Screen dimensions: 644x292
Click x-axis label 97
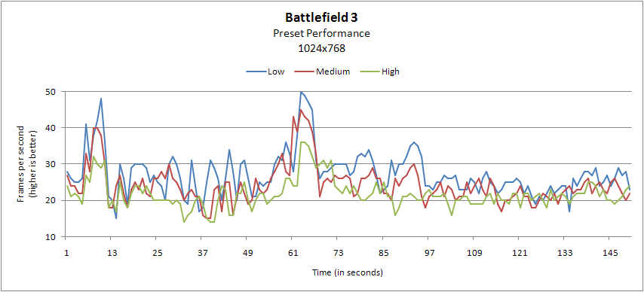[429, 254]
